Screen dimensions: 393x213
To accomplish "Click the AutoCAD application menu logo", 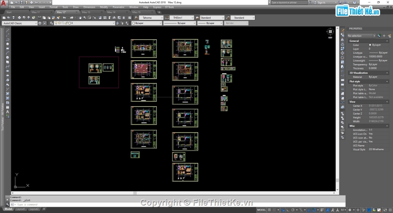I will pos(3,3).
